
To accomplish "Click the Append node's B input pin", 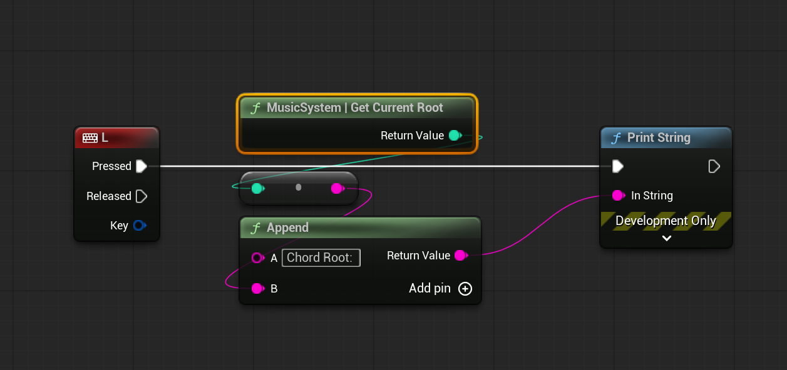I will click(x=257, y=289).
